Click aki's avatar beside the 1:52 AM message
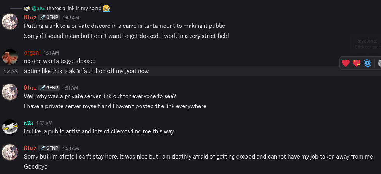The height and width of the screenshot is (174, 381). click(x=10, y=127)
